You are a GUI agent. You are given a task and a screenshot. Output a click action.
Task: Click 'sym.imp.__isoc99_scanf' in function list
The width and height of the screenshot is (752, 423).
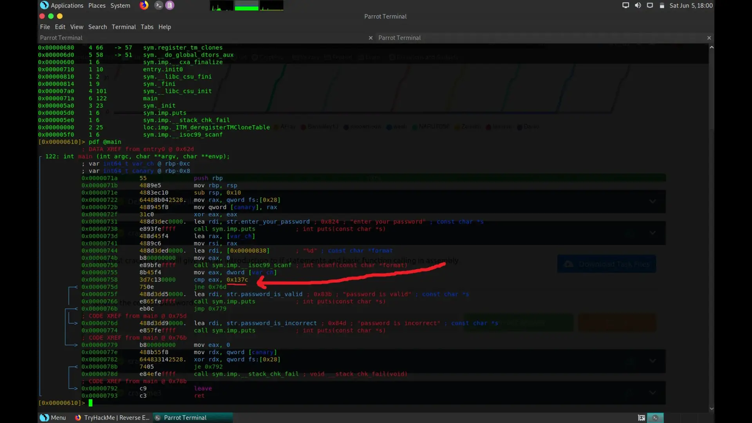coord(183,135)
